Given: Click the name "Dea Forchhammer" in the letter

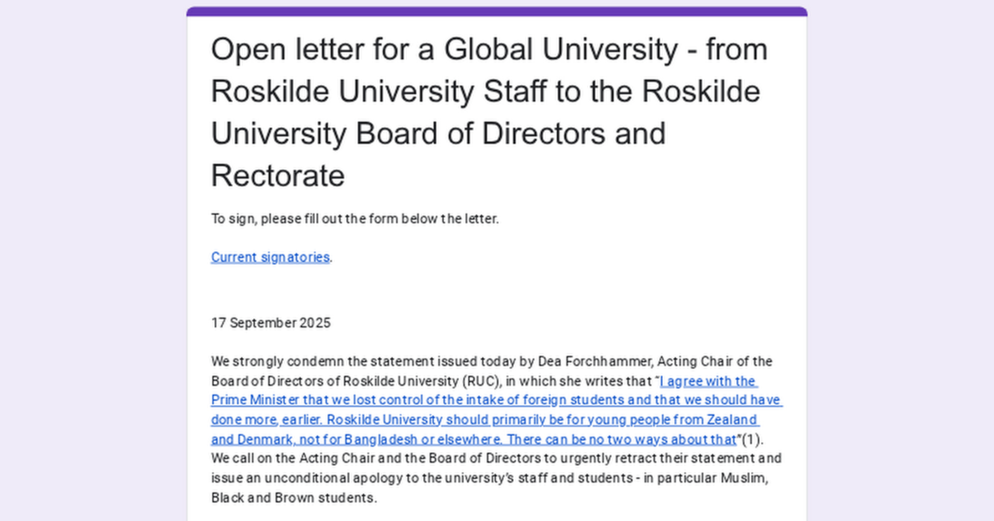Looking at the screenshot, I should [x=594, y=361].
